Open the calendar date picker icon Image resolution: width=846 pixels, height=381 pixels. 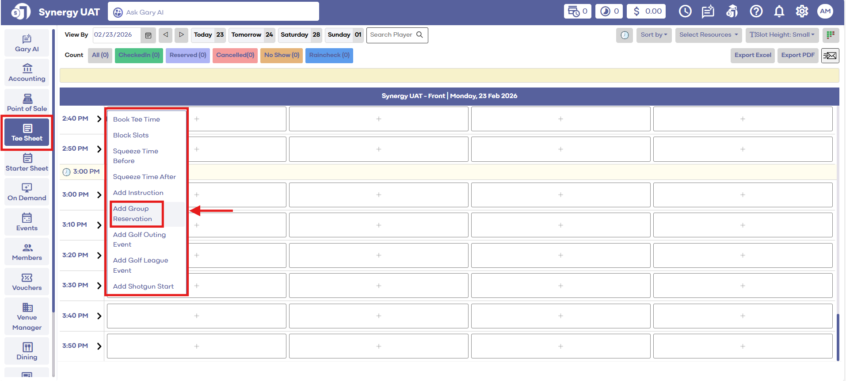pyautogui.click(x=149, y=35)
